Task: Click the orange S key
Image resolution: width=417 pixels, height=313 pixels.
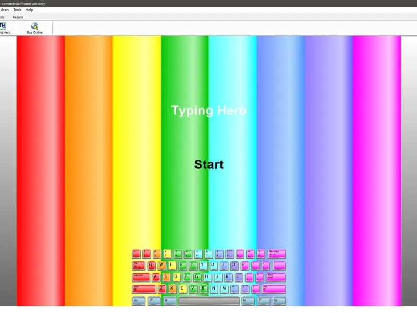Action: pyautogui.click(x=166, y=278)
